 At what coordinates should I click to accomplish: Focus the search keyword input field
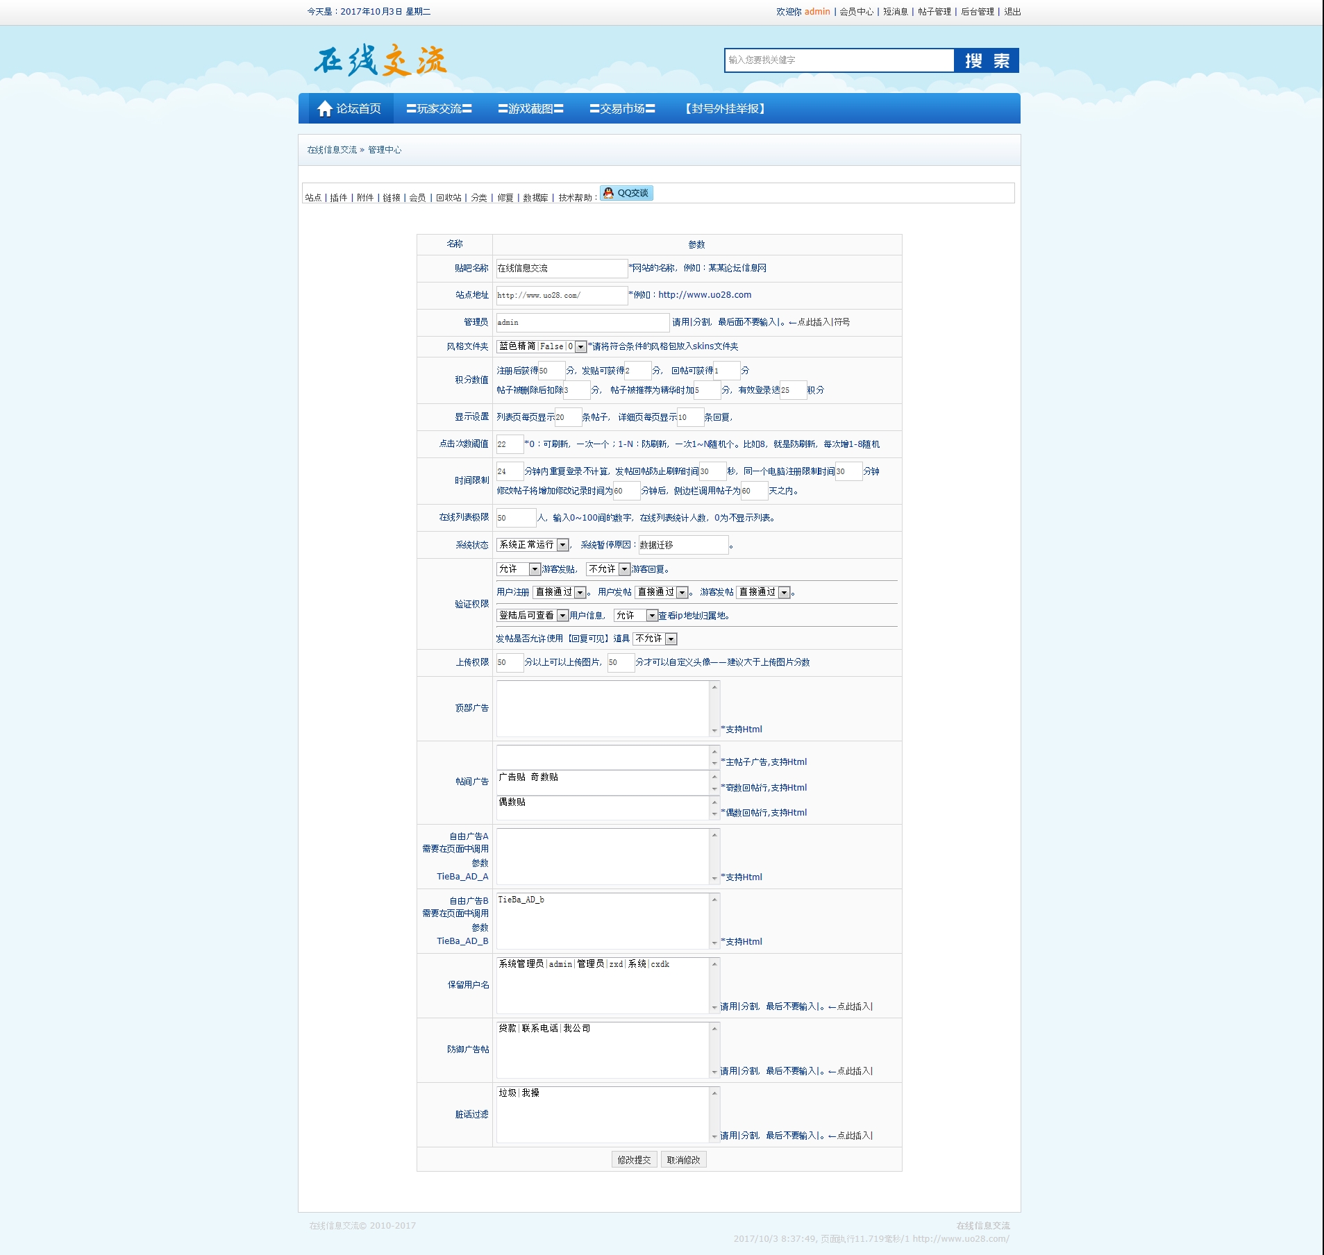[839, 60]
